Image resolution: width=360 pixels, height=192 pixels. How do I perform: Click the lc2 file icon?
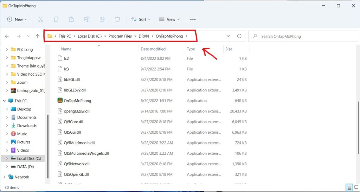(x=60, y=58)
